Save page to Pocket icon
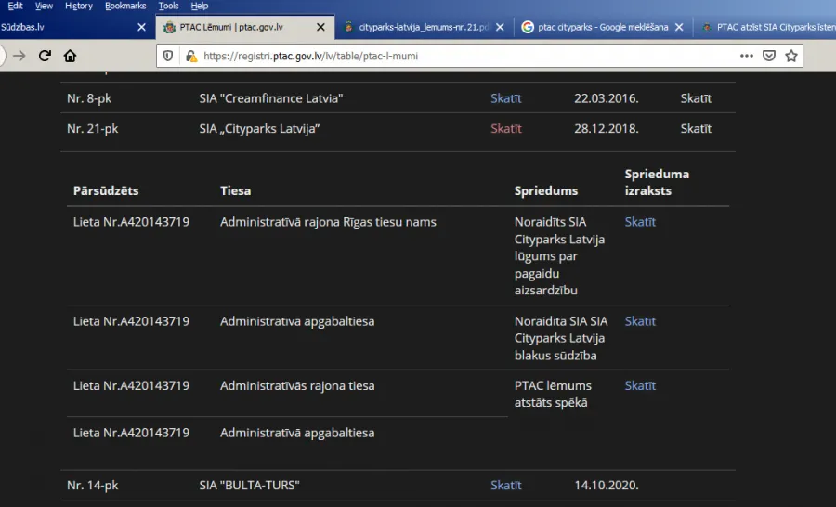The width and height of the screenshot is (836, 507). coord(769,56)
